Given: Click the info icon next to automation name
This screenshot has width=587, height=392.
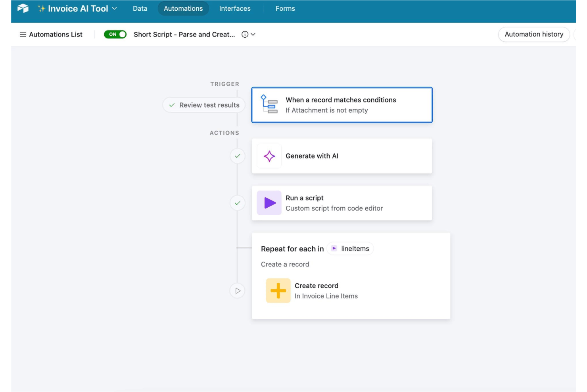Looking at the screenshot, I should point(245,35).
